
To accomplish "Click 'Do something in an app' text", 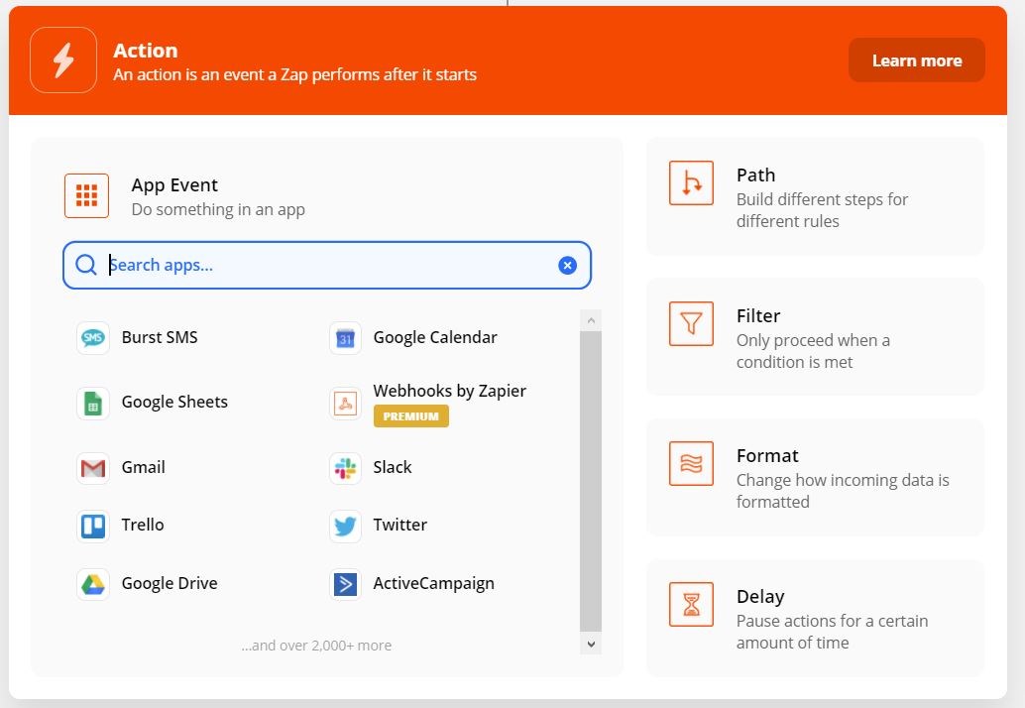I will 218,210.
